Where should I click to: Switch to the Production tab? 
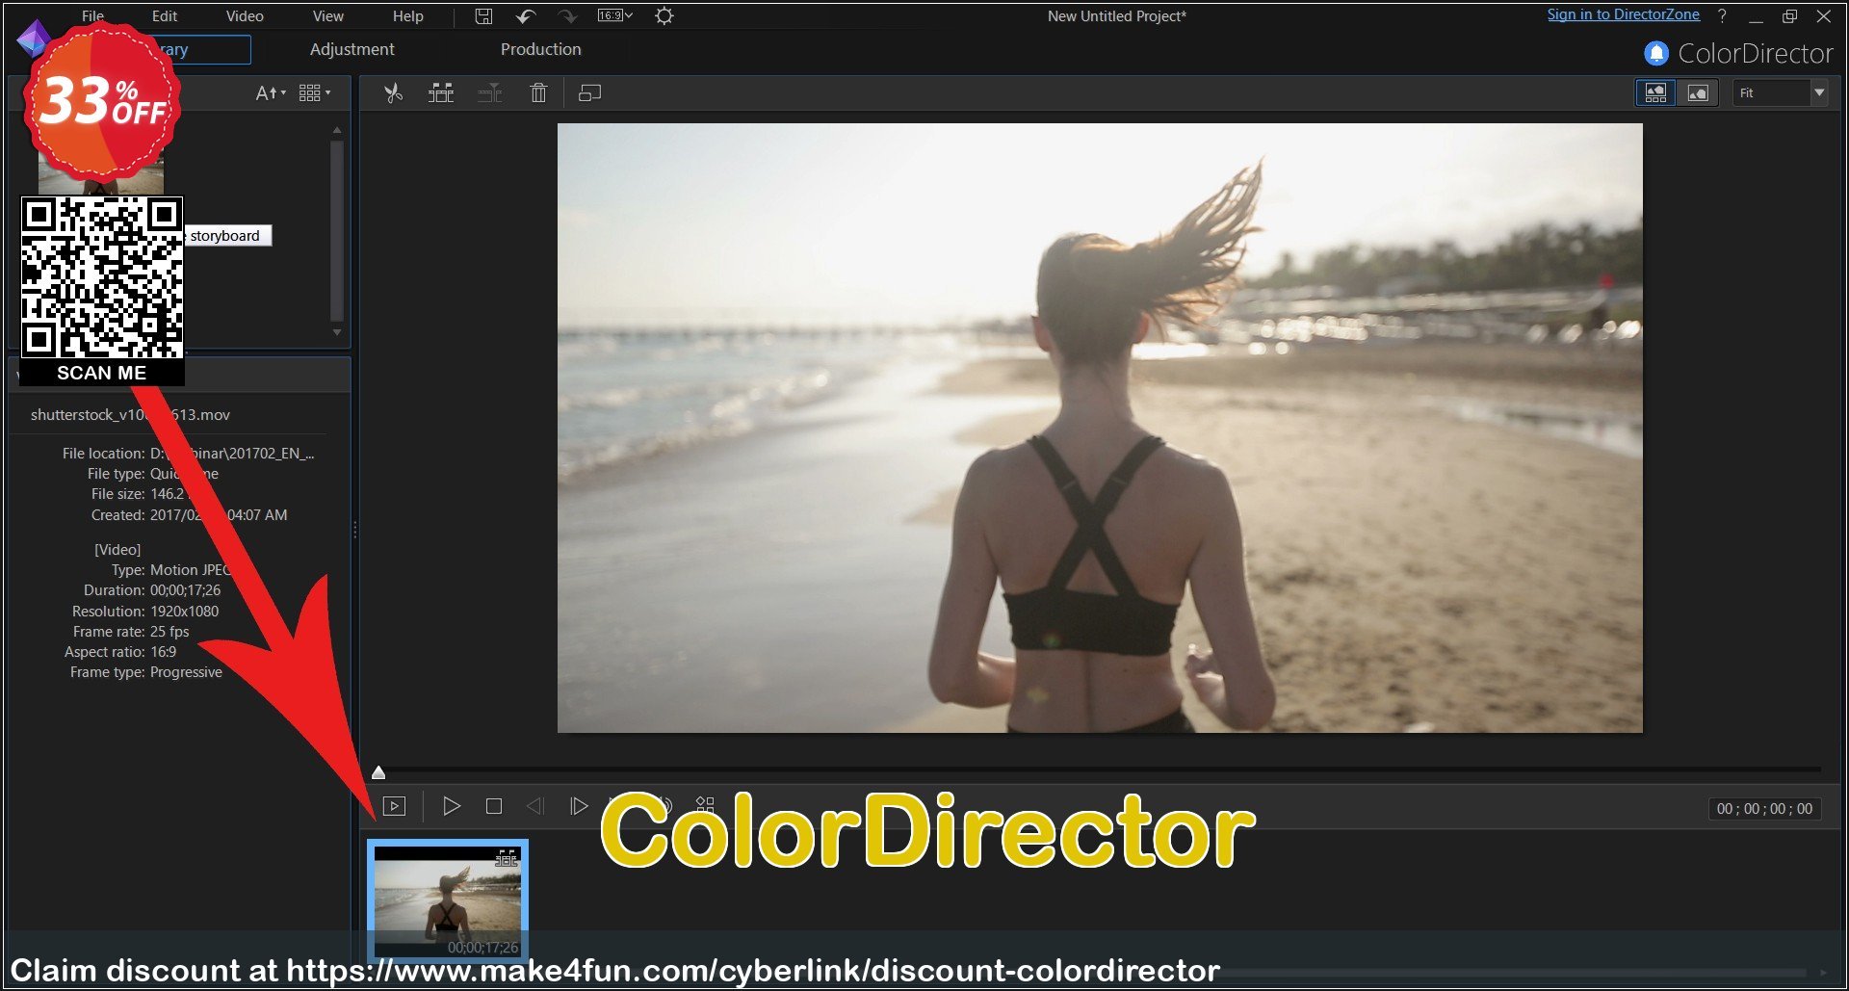point(541,49)
